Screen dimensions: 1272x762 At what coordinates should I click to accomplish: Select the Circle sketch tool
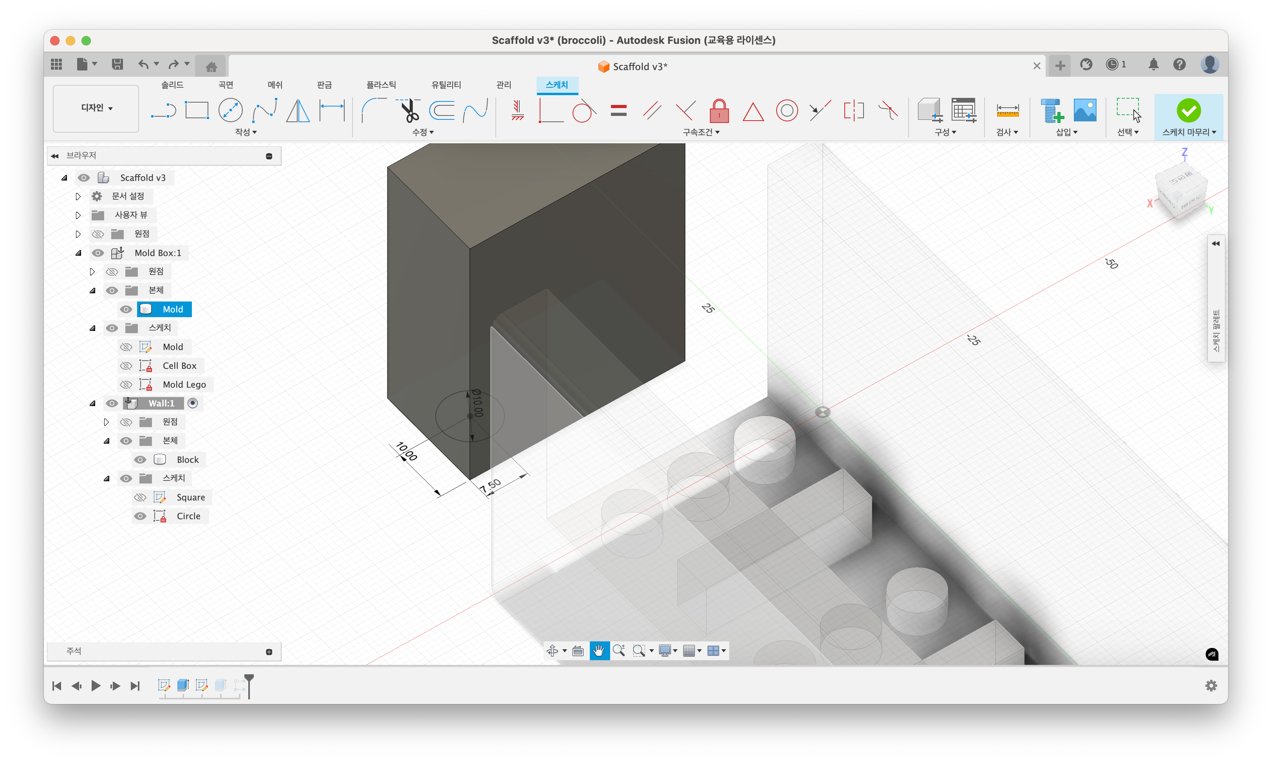[x=231, y=110]
